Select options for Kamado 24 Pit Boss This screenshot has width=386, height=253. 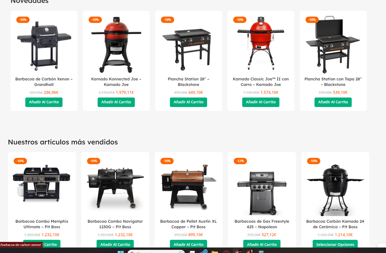coord(335,244)
